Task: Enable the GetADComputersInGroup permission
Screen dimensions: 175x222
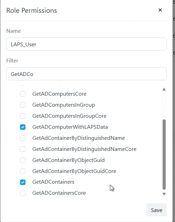Action: (x=23, y=105)
